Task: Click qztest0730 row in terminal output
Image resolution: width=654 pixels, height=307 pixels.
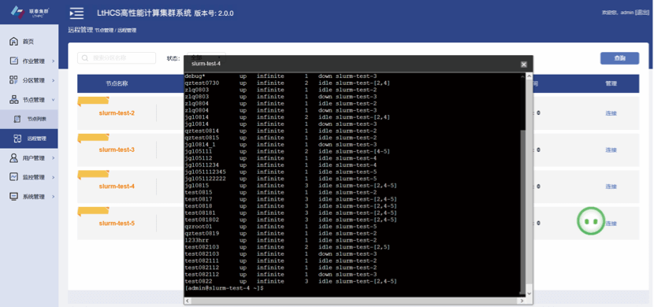Action: [x=288, y=83]
